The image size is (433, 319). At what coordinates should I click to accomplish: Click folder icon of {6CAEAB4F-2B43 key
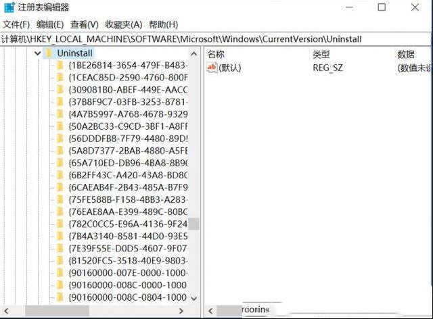(60, 187)
